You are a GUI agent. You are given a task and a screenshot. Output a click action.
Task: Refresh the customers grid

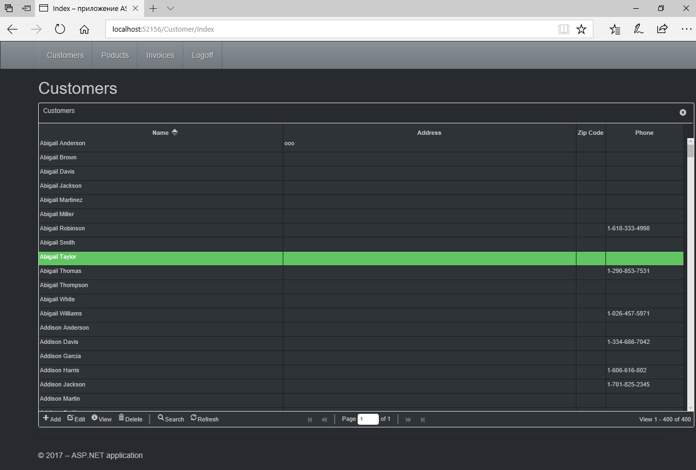tap(194, 418)
